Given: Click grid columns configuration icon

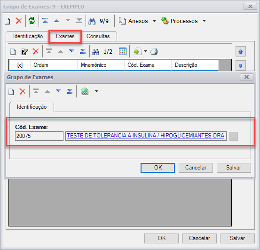Looking at the screenshot, I should pyautogui.click(x=123, y=51).
